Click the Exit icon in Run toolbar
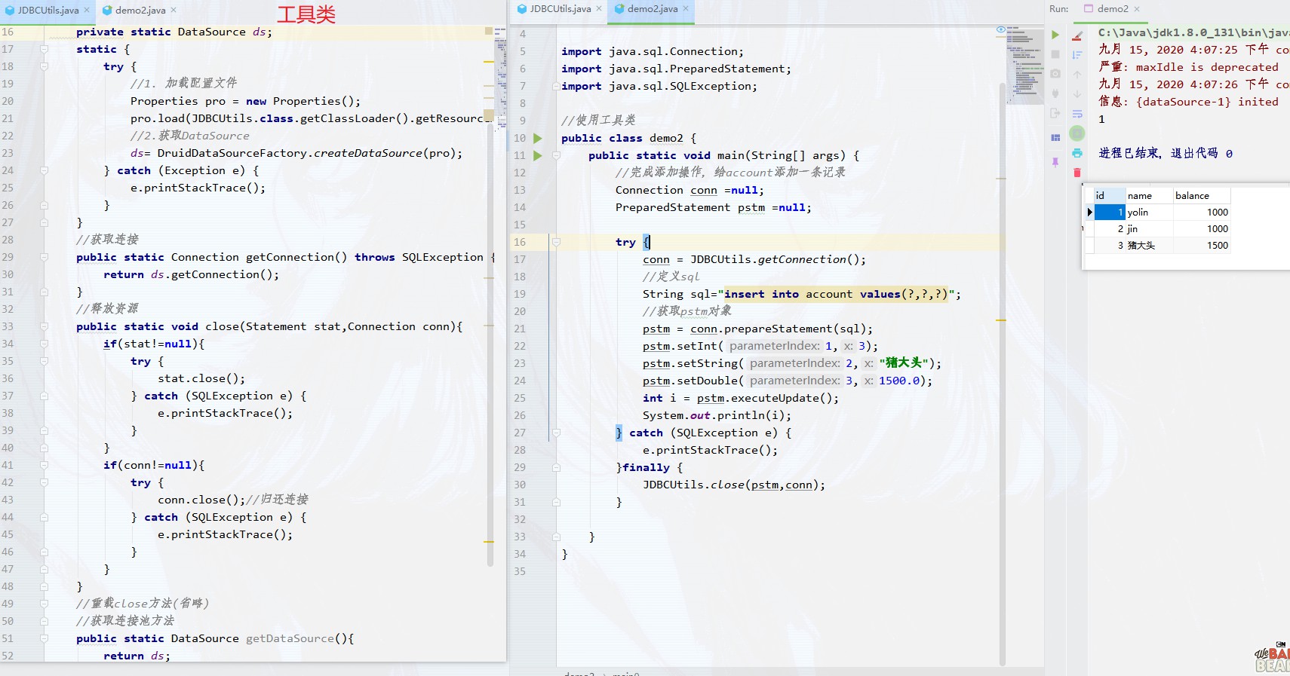 coord(1055,113)
